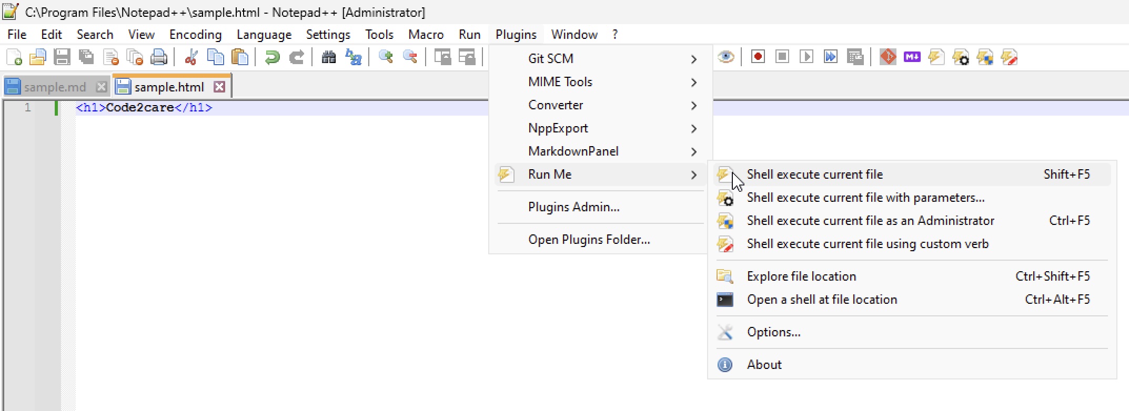Screen dimensions: 1129x411
Task: Open Plugins Admin...
Action: pyautogui.click(x=601, y=207)
